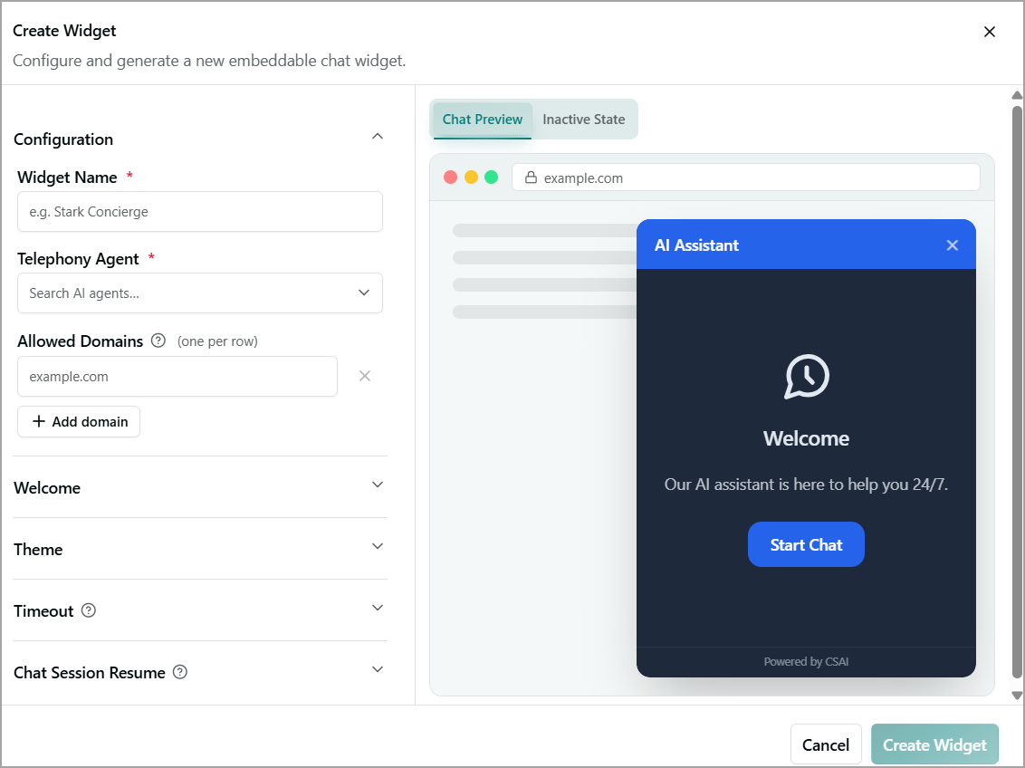1025x768 pixels.
Task: Click the red window dot in preview
Action: pyautogui.click(x=450, y=178)
